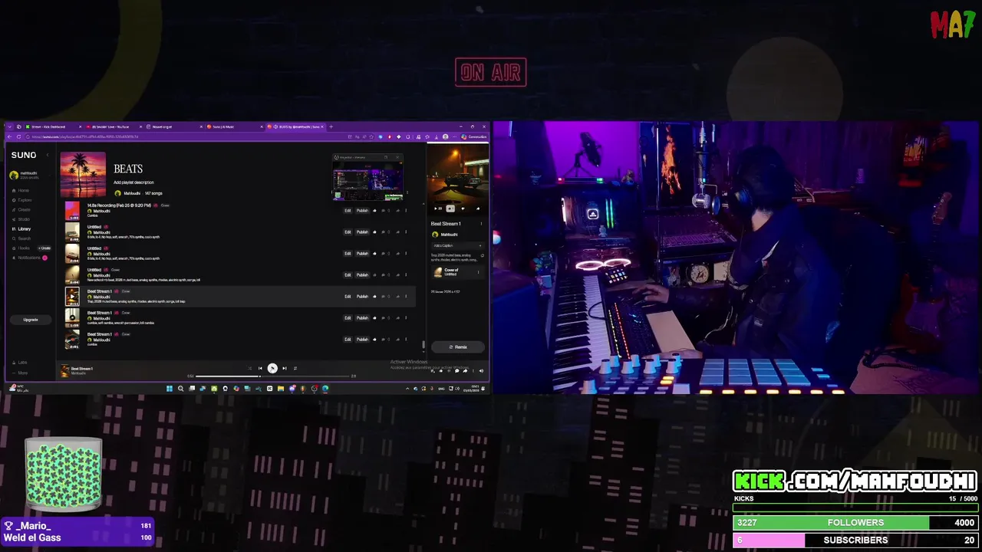Open more options for second Untitled row
The width and height of the screenshot is (982, 552).
click(406, 253)
